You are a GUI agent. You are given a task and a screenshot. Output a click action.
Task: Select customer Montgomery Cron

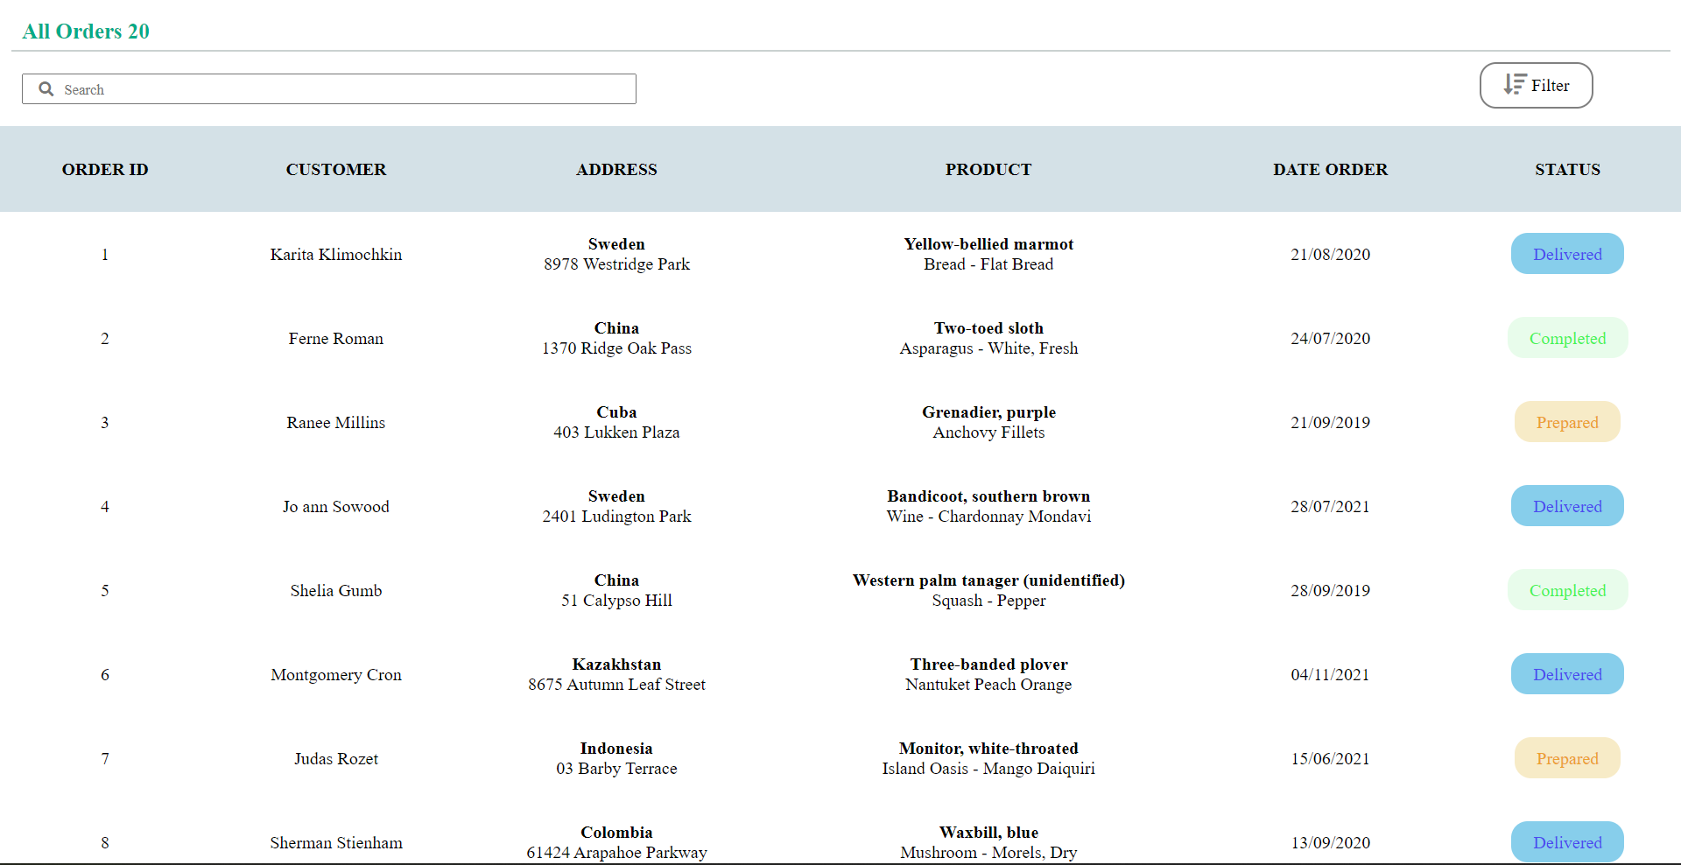pyautogui.click(x=336, y=674)
